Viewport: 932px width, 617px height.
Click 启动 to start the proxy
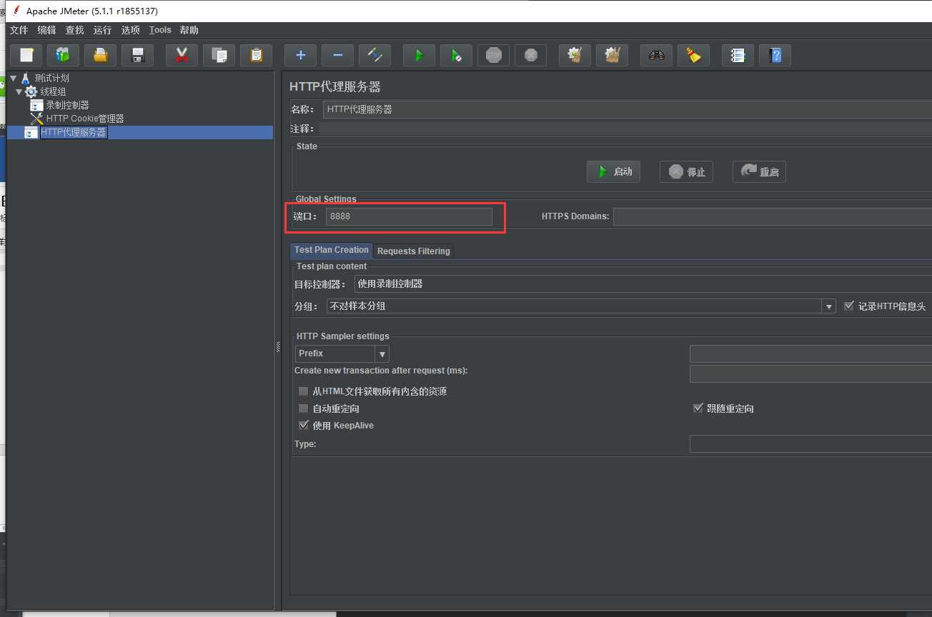tap(614, 171)
